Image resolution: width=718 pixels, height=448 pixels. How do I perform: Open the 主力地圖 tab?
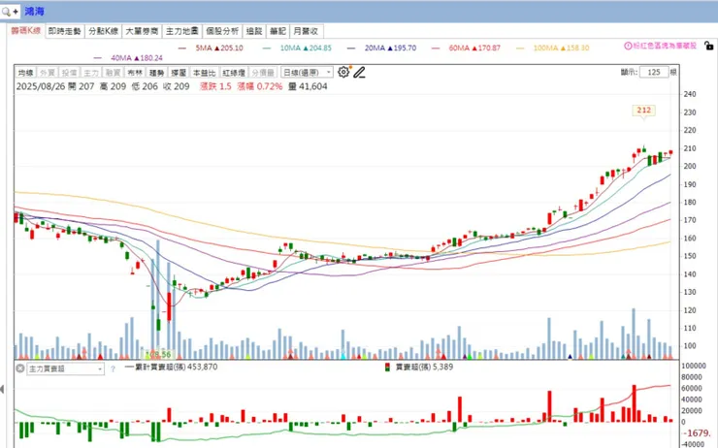point(182,31)
